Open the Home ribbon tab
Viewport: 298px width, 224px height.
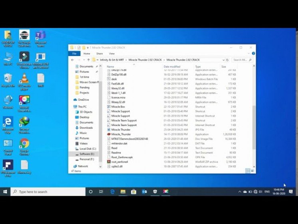coord(87,54)
